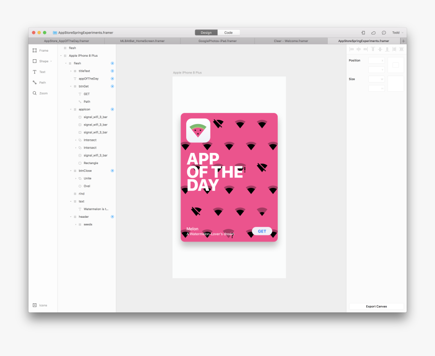Click the Position Y input field
This screenshot has height=356, width=435.
(376, 70)
